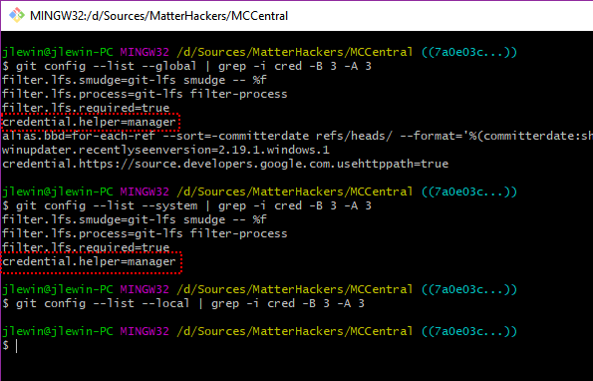Click the Git Bash icon in the title bar
Viewport: 593px width, 381px height.
pos(17,15)
